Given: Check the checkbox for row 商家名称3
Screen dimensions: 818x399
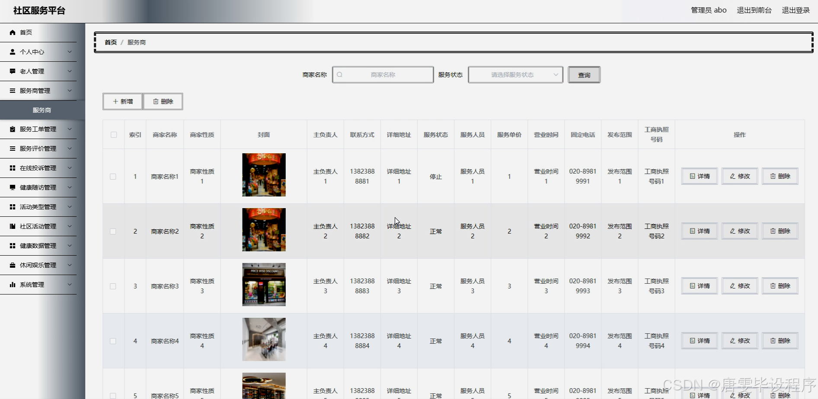Looking at the screenshot, I should pyautogui.click(x=113, y=286).
